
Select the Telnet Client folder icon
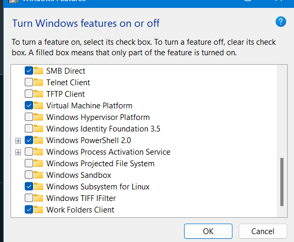(x=38, y=83)
